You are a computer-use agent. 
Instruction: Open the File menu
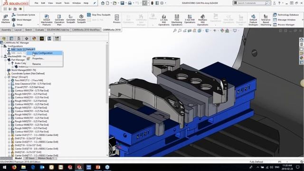[36, 3]
